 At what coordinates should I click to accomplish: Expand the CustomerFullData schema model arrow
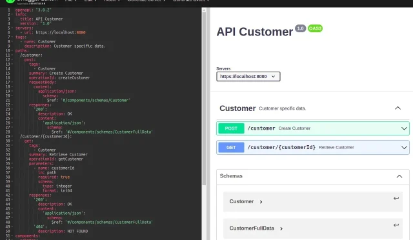pyautogui.click(x=281, y=228)
